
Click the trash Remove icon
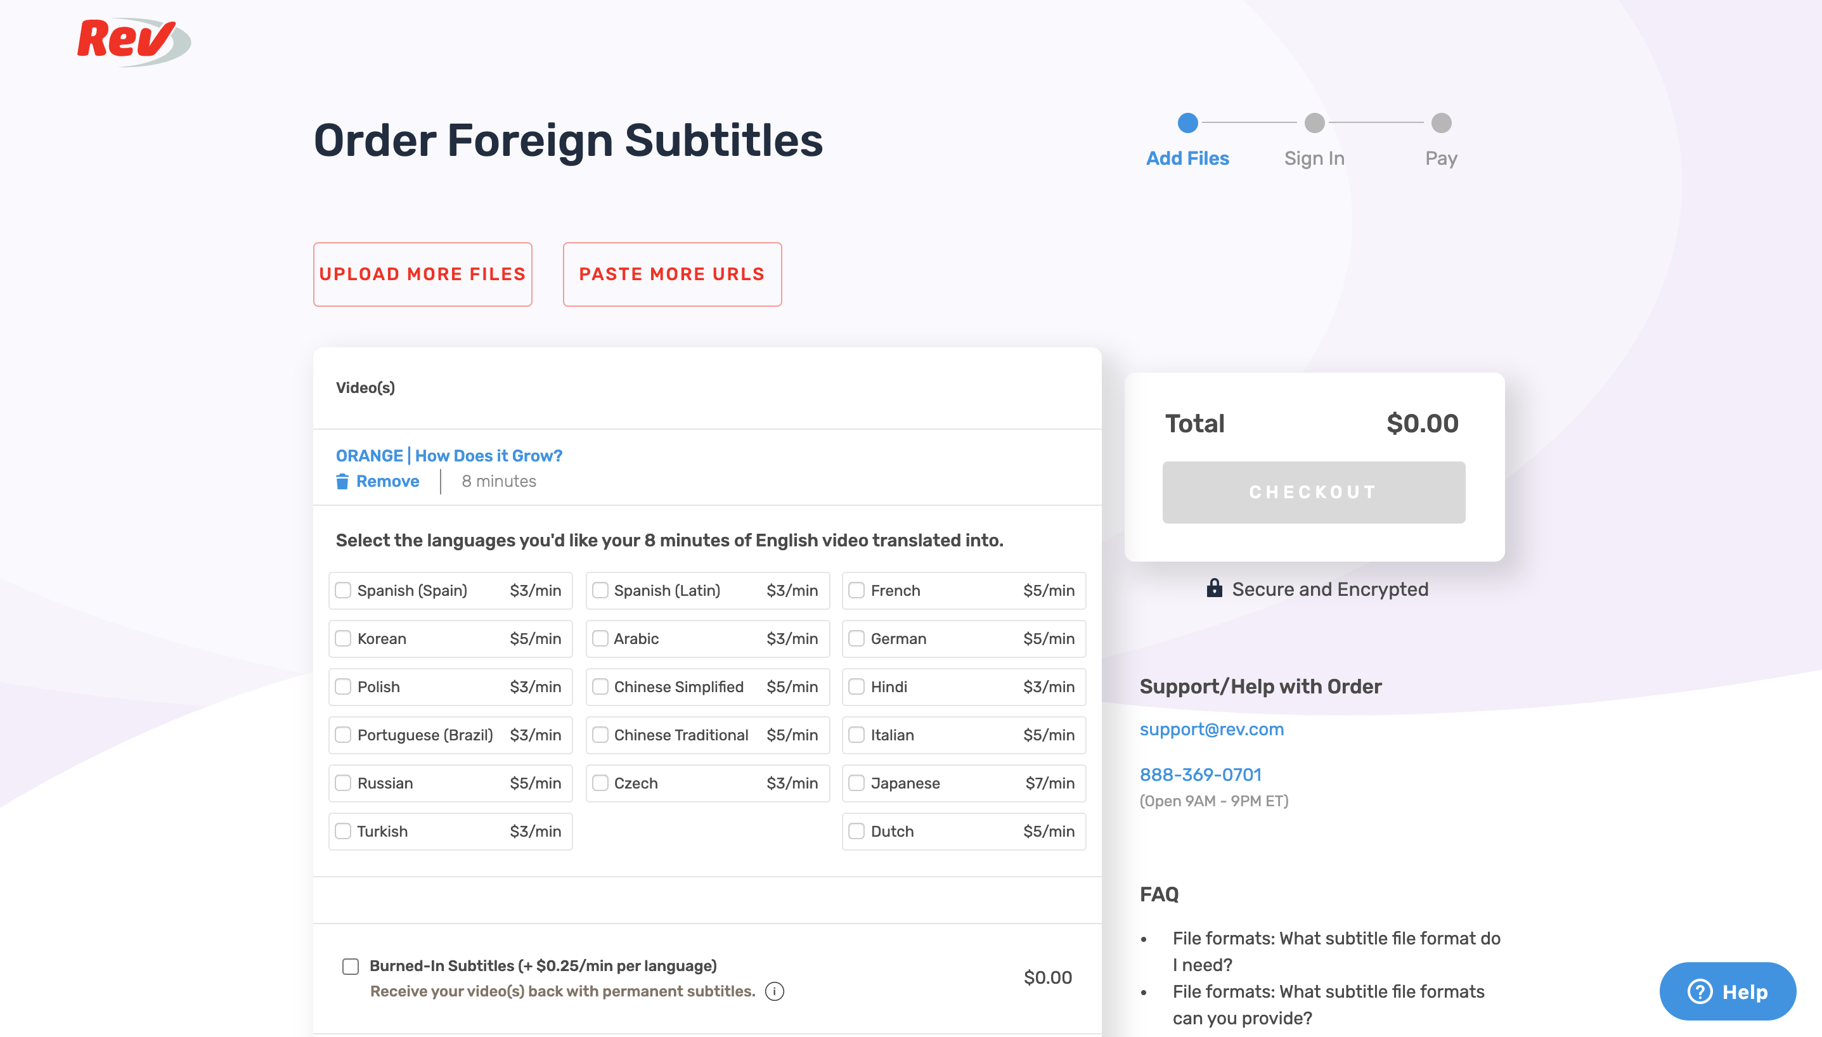click(342, 482)
